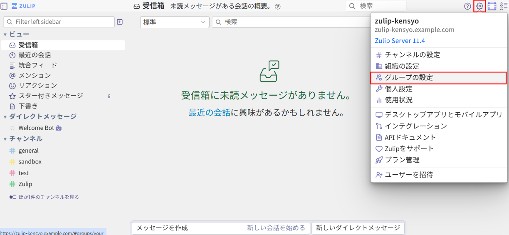Screen dimensions: 509x235
Task: Open メンション view in sidebar
Action: pos(63,75)
